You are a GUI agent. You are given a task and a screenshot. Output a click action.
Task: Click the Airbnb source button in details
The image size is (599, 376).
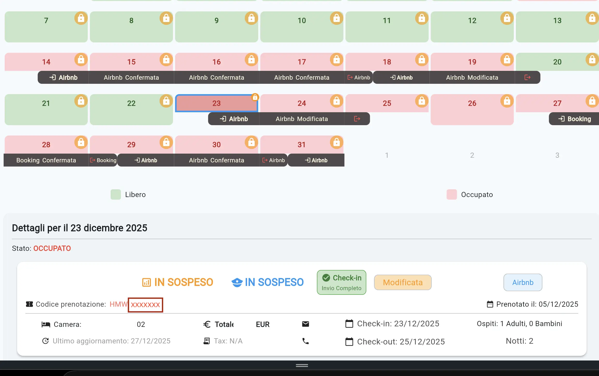coord(523,282)
